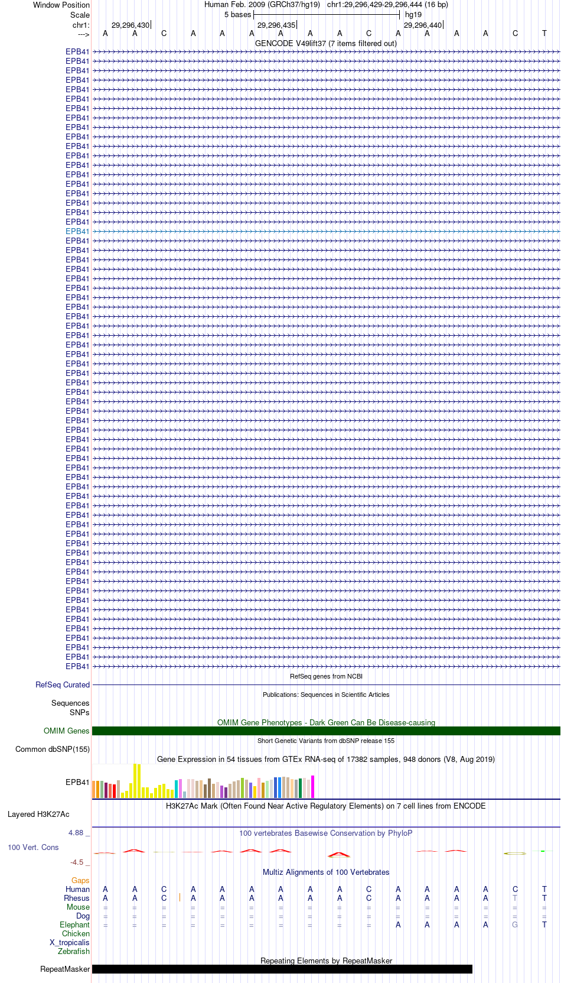Viewport: 561px width, 983px height.
Task: Click the cyan GTEx expression bar
Action: (177, 789)
